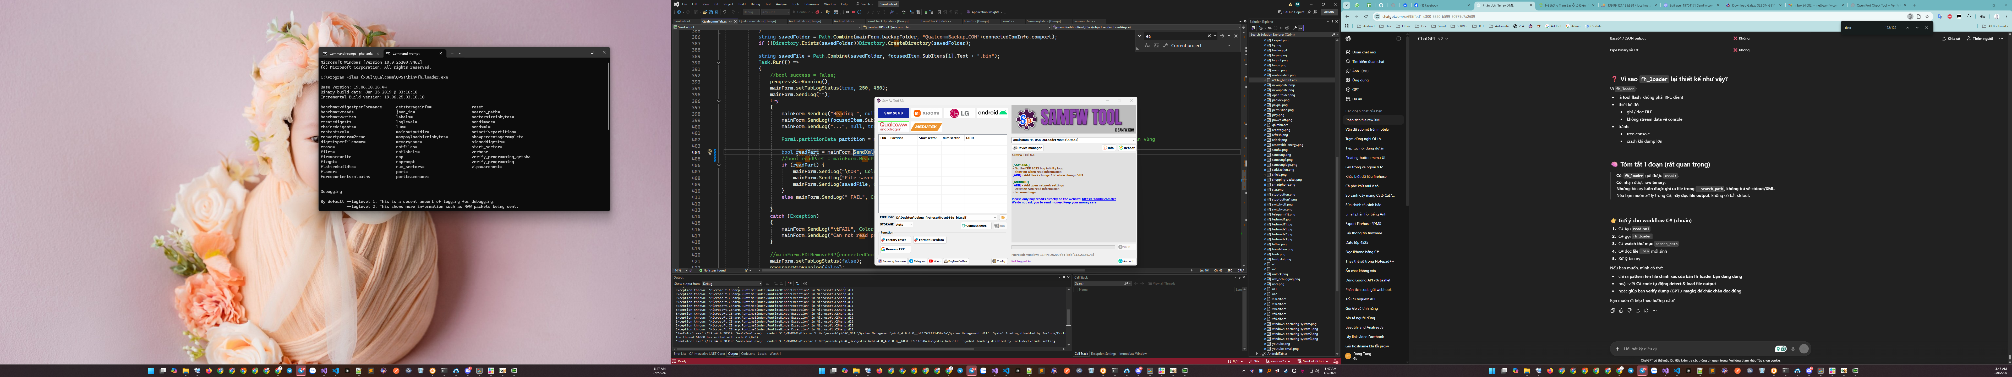Select the Samsung brand tab in SamFw Tool
This screenshot has width=2012, height=377.
pos(894,113)
